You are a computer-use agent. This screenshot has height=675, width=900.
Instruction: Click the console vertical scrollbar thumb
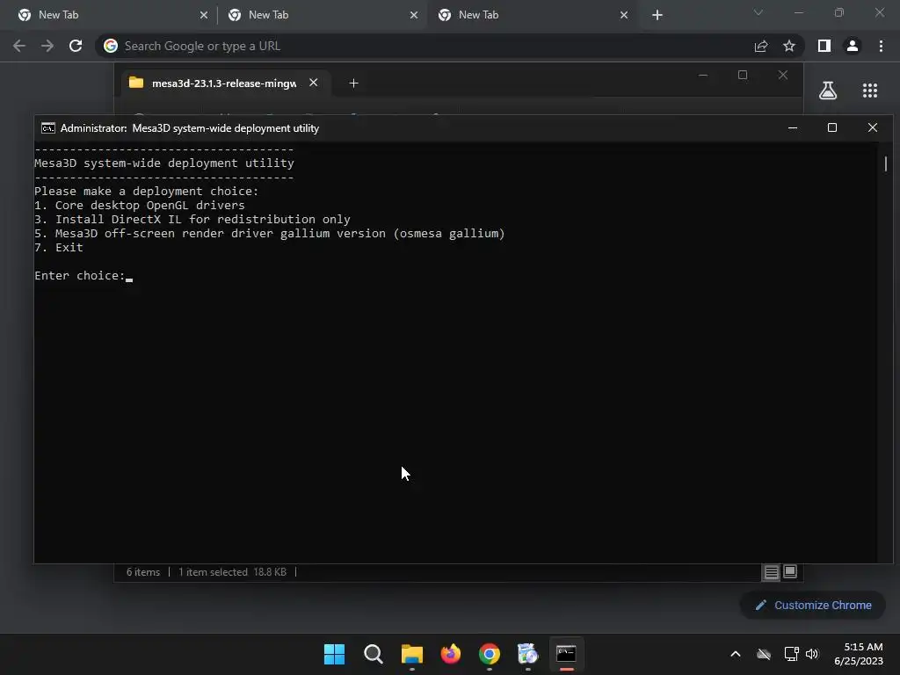(x=886, y=163)
